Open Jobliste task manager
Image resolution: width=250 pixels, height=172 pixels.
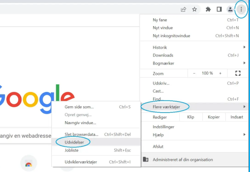pos(96,150)
